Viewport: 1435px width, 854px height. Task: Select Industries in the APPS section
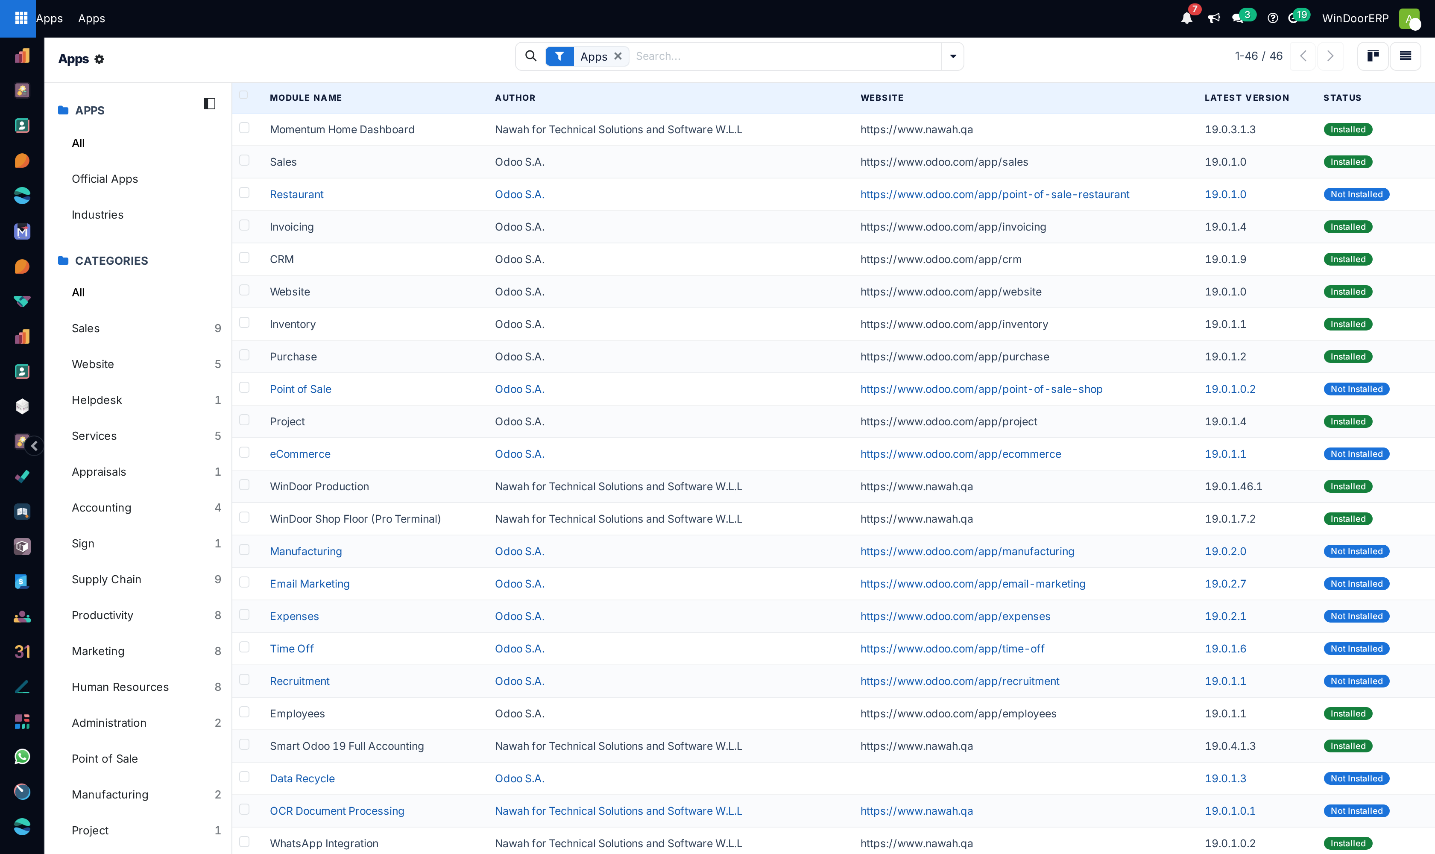97,215
